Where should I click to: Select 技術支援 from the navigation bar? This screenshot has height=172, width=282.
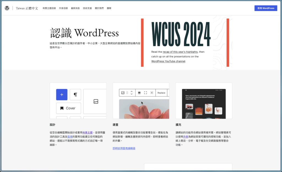pos(88,8)
